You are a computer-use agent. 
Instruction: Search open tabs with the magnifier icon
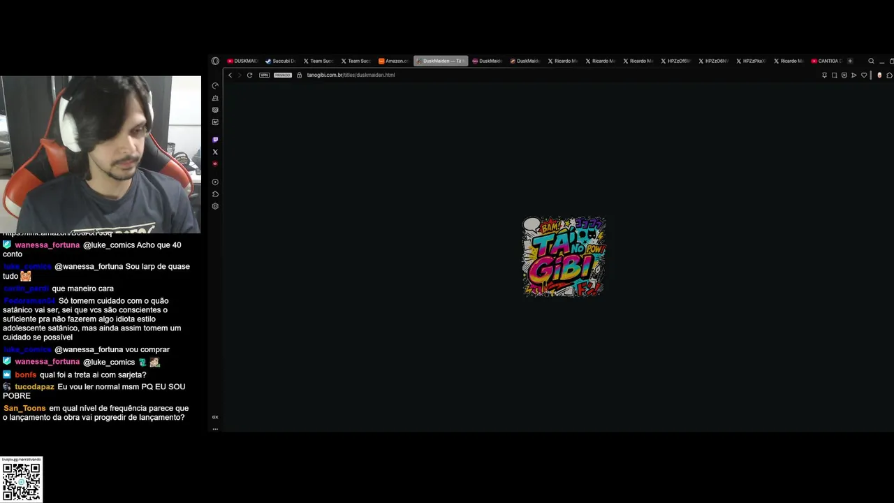click(x=871, y=61)
